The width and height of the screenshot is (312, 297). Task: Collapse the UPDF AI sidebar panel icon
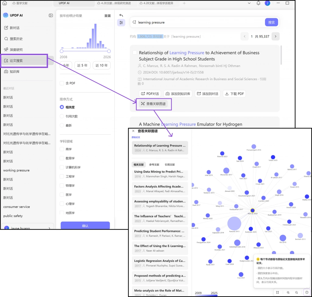[51, 16]
